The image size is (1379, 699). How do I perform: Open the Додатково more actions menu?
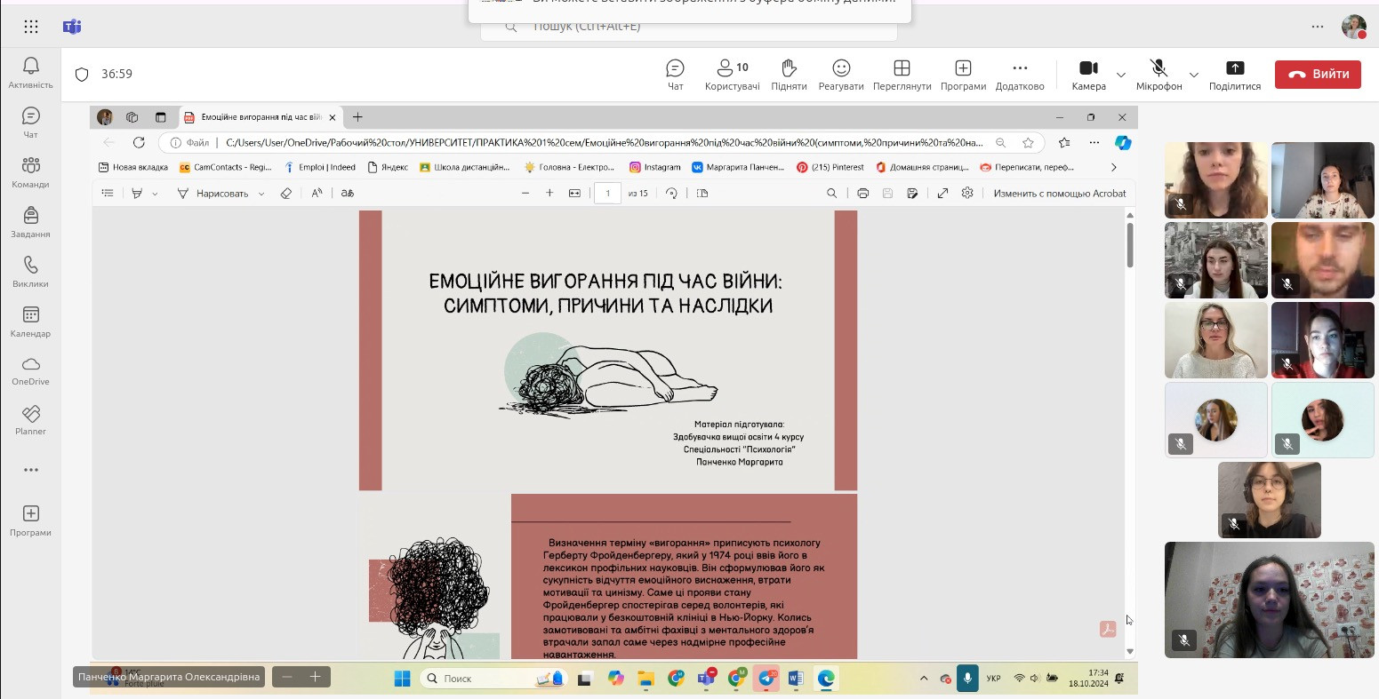1020,75
